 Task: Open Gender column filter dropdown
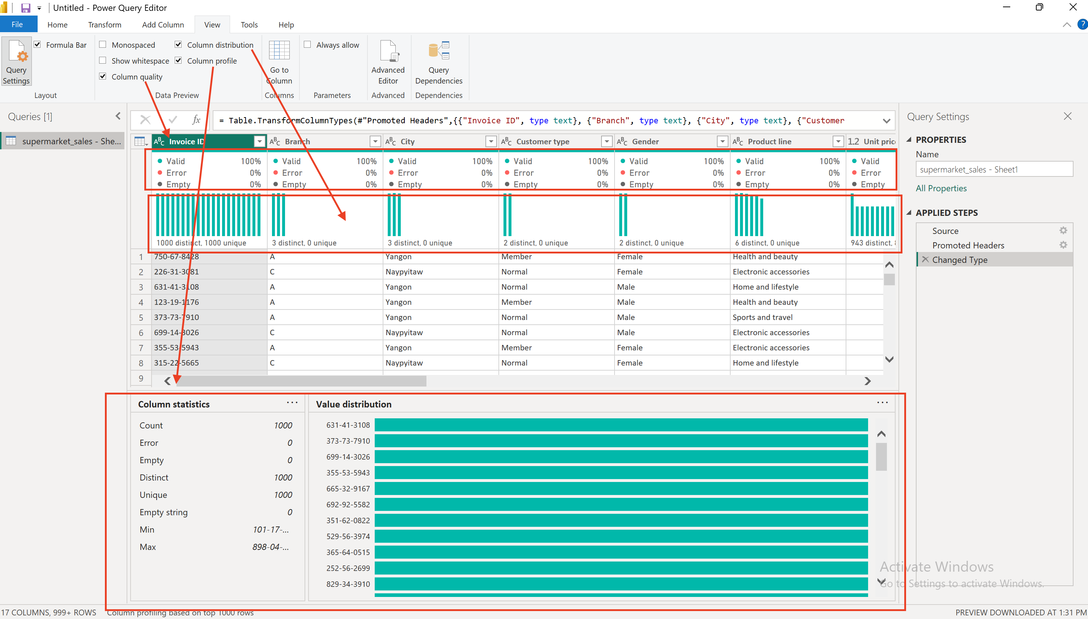click(722, 142)
